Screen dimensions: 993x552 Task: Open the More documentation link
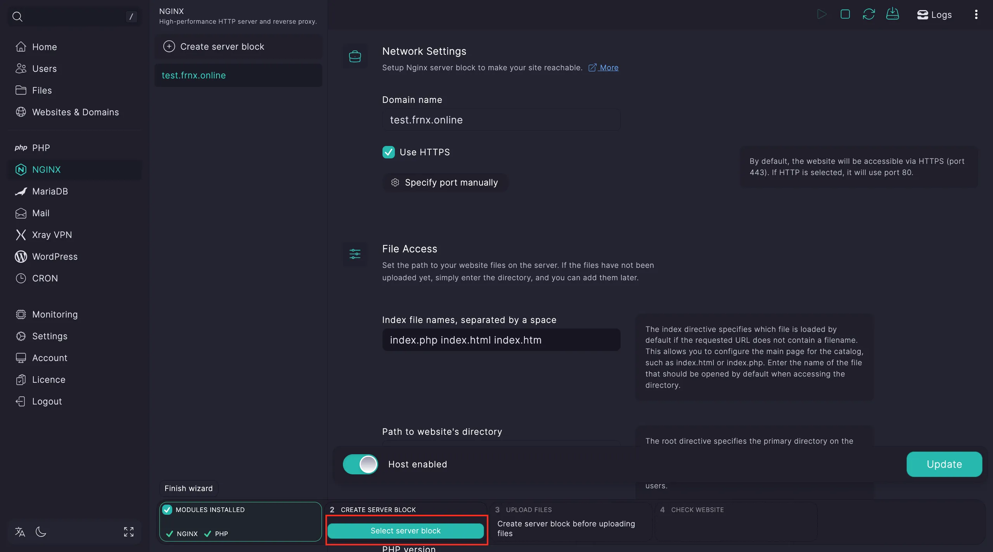coord(604,68)
